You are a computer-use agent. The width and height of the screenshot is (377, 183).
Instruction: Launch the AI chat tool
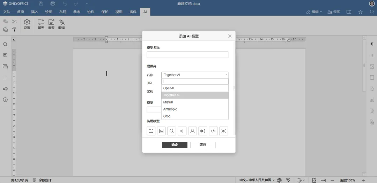[x=41, y=24]
